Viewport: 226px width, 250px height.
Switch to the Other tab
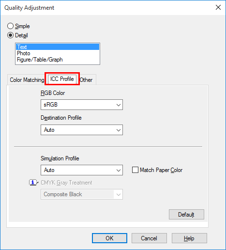tap(87, 80)
